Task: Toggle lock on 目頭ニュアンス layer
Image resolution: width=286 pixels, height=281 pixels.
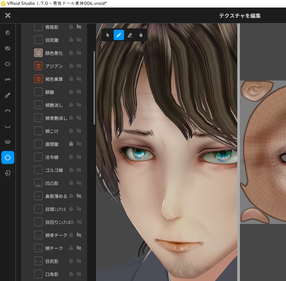Action: 71,209
